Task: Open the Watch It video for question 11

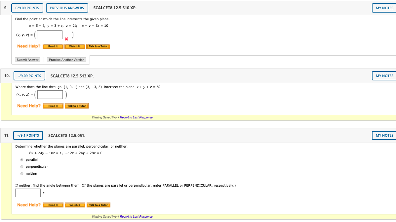Action: pyautogui.click(x=75, y=205)
